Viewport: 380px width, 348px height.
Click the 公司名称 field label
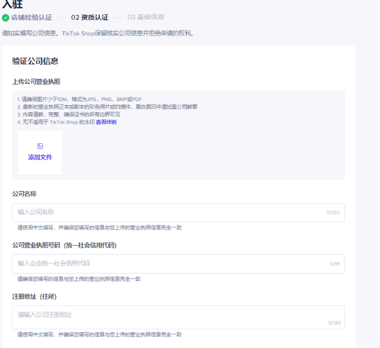click(x=24, y=194)
